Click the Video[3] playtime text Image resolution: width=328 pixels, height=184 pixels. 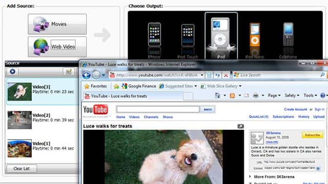pos(53,92)
